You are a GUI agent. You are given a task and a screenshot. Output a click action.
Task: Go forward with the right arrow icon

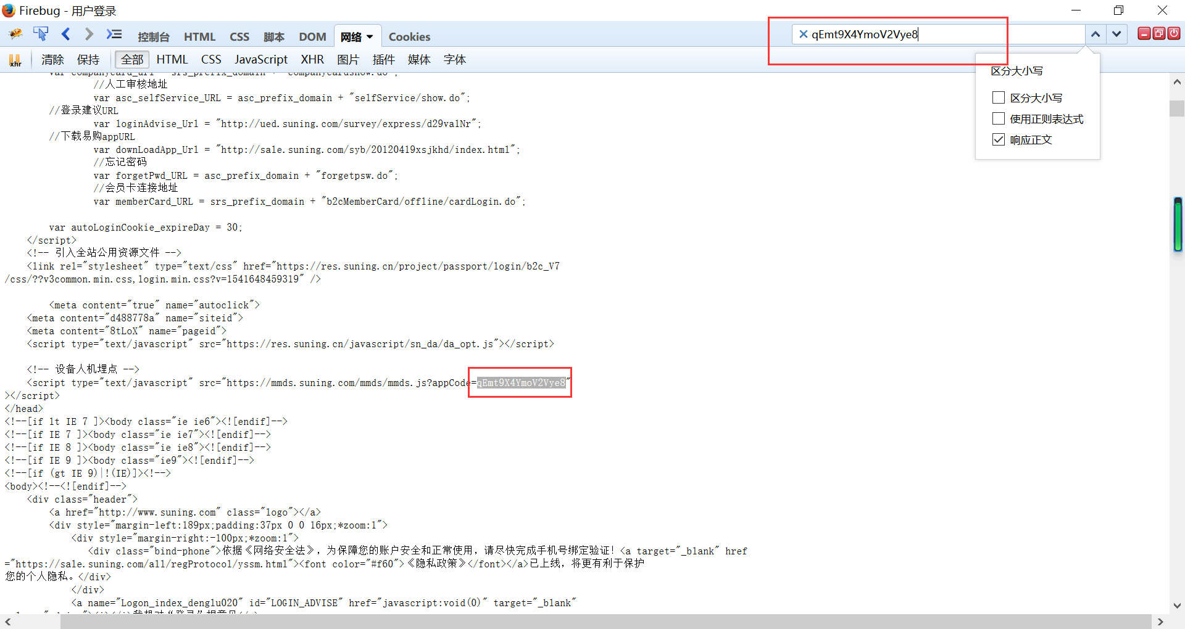point(89,34)
